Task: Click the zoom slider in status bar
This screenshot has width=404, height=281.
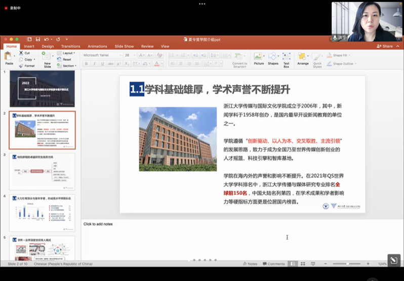Action: point(349,264)
